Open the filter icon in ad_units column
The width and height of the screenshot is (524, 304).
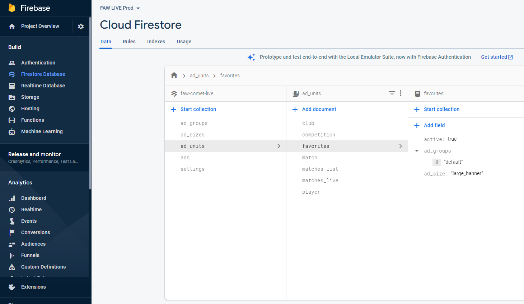[x=392, y=93]
